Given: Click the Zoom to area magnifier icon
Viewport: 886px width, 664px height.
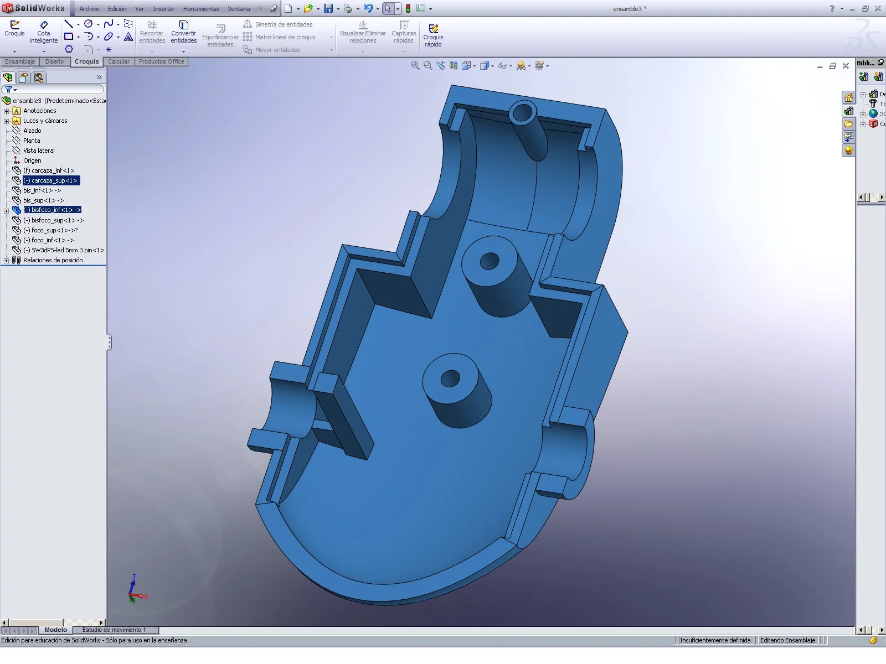Looking at the screenshot, I should [x=427, y=65].
